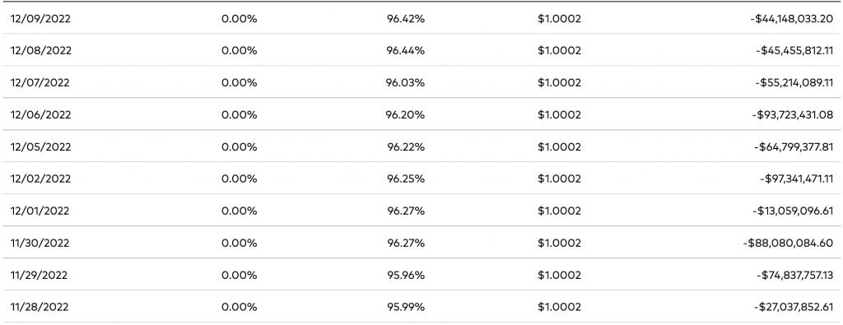Select the 11/28/2022 date cell
This screenshot has width=843, height=325.
click(40, 307)
